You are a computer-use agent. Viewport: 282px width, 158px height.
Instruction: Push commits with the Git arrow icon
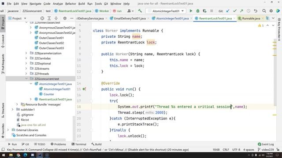[241, 11]
